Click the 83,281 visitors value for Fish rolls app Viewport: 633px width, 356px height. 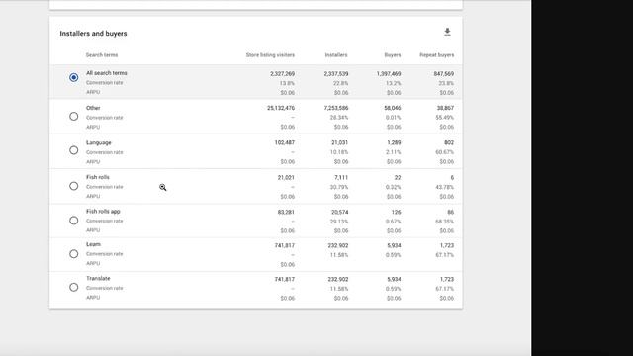[x=286, y=212]
